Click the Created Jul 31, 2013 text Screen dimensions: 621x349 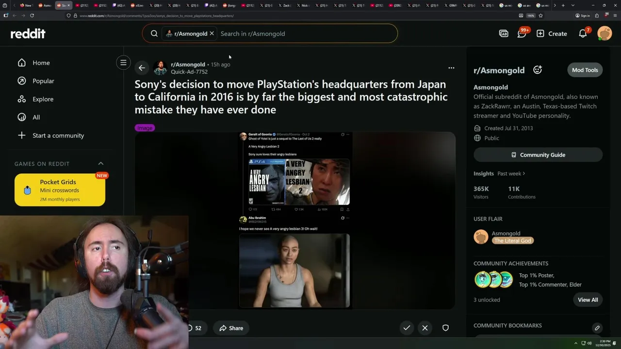click(x=508, y=128)
